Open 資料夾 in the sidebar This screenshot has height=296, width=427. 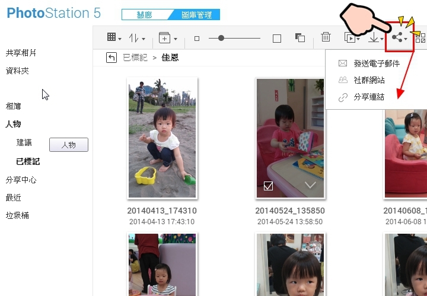[x=17, y=71]
